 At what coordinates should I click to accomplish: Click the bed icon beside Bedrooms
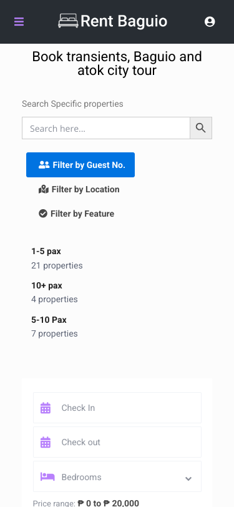point(47,476)
